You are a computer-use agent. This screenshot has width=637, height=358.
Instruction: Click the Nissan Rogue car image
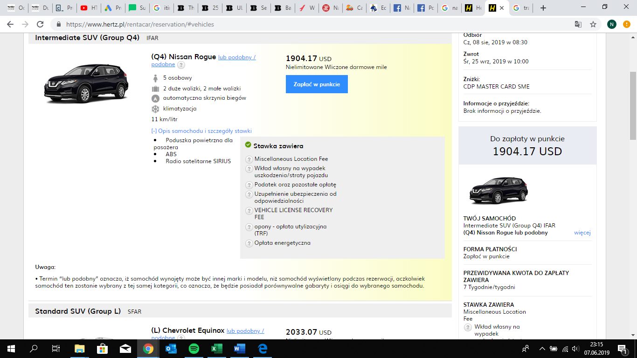[x=86, y=83]
